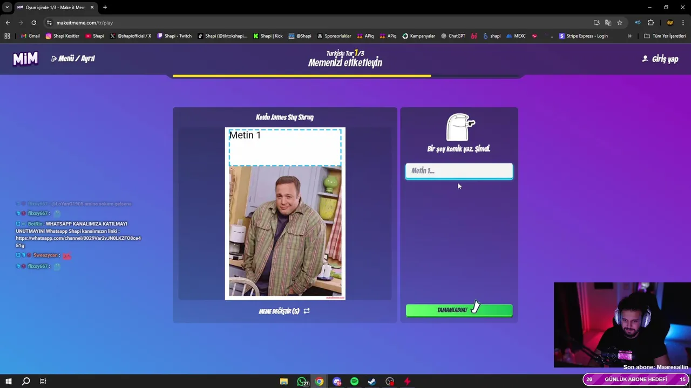Image resolution: width=691 pixels, height=388 pixels.
Task: Click the Metin 1 input field
Action: click(459, 171)
